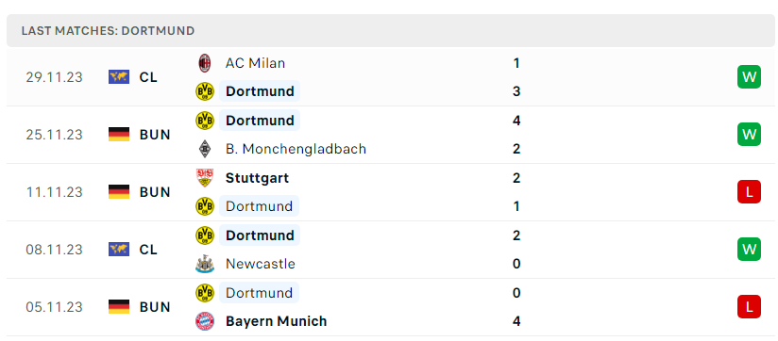Click German flag icon for 25.11.23 match
Screen dimensions: 778x341
[119, 135]
